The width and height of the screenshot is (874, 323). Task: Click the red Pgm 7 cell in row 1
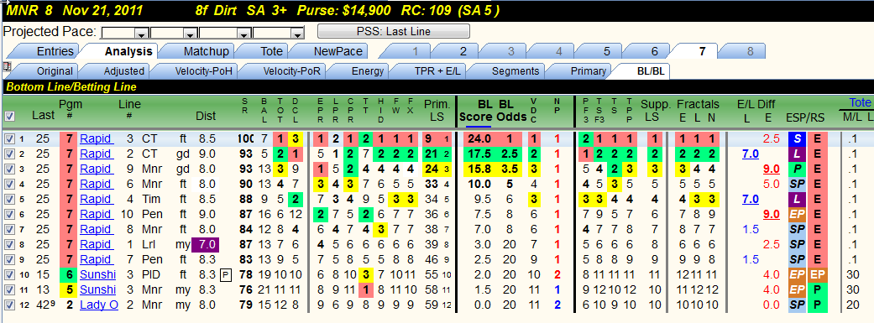pos(68,139)
